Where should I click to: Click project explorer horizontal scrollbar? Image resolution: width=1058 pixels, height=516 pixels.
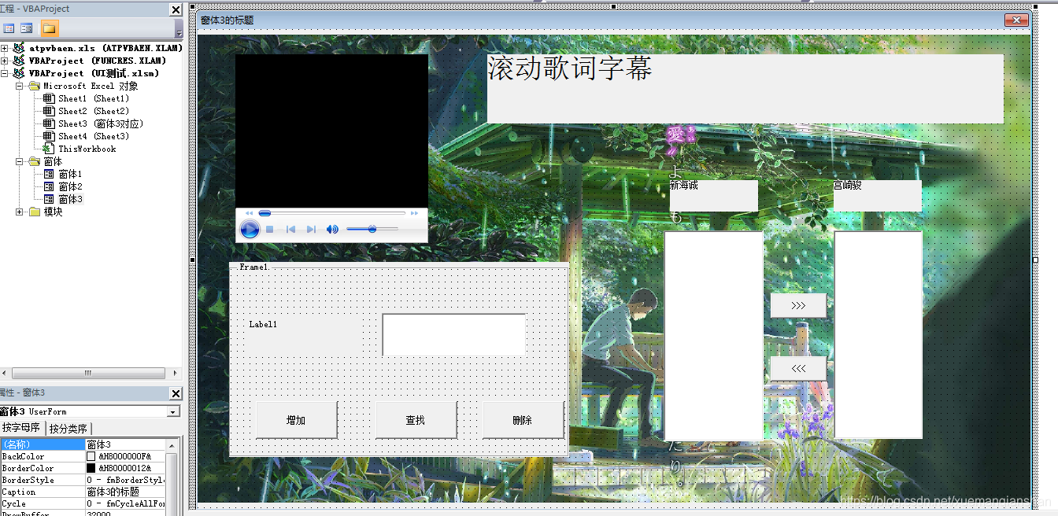(87, 373)
